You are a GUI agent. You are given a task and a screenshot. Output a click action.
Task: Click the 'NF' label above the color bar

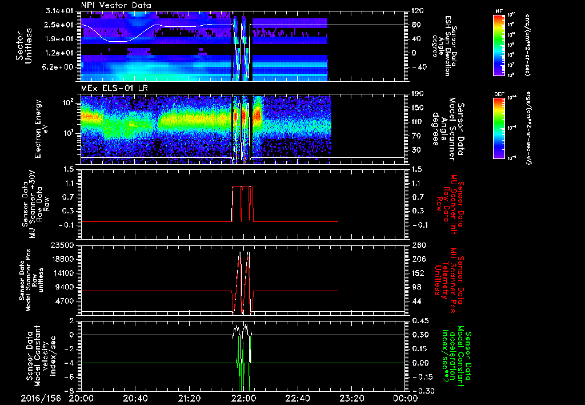click(x=499, y=11)
